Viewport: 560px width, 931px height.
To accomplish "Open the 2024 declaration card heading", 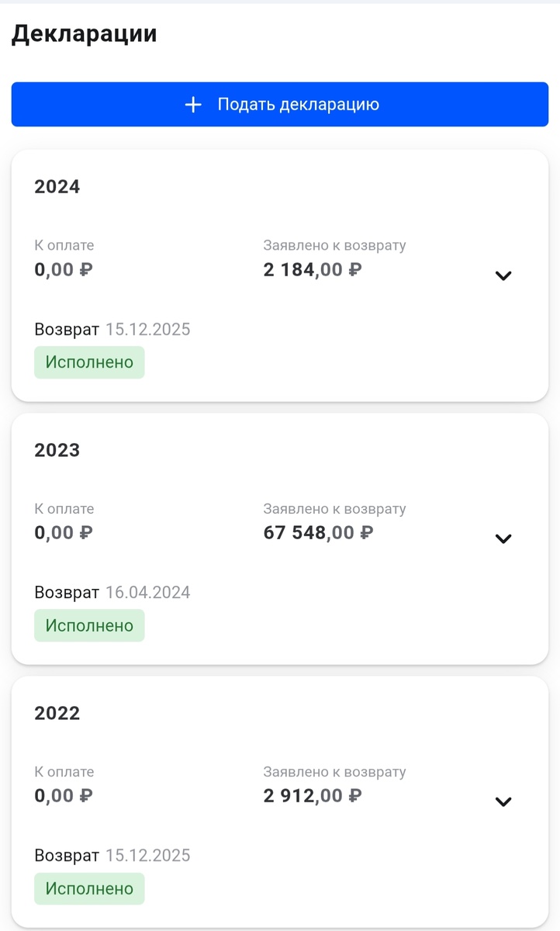I will pyautogui.click(x=57, y=187).
